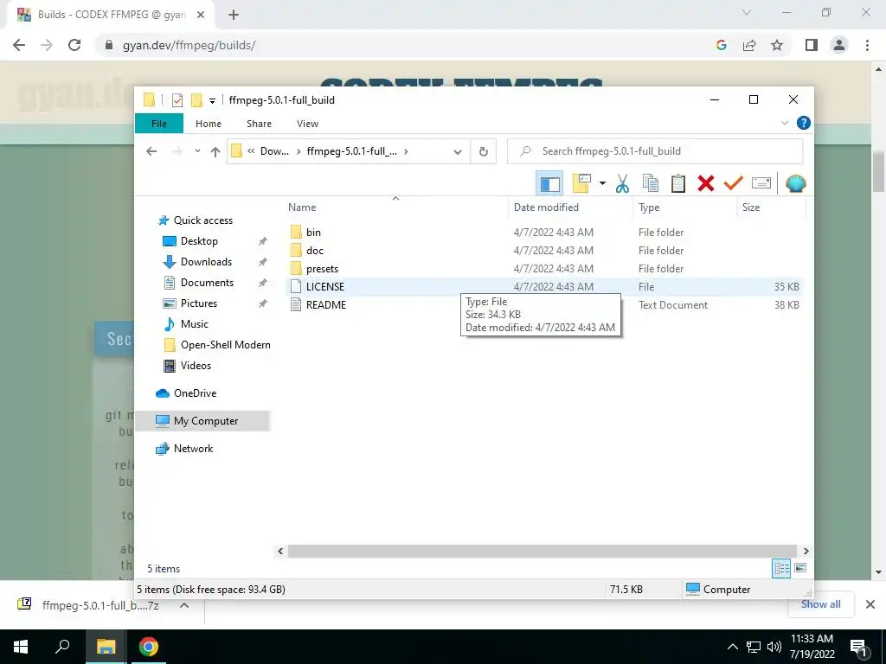Image resolution: width=886 pixels, height=664 pixels.
Task: Sort by Type column header
Action: [x=685, y=207]
